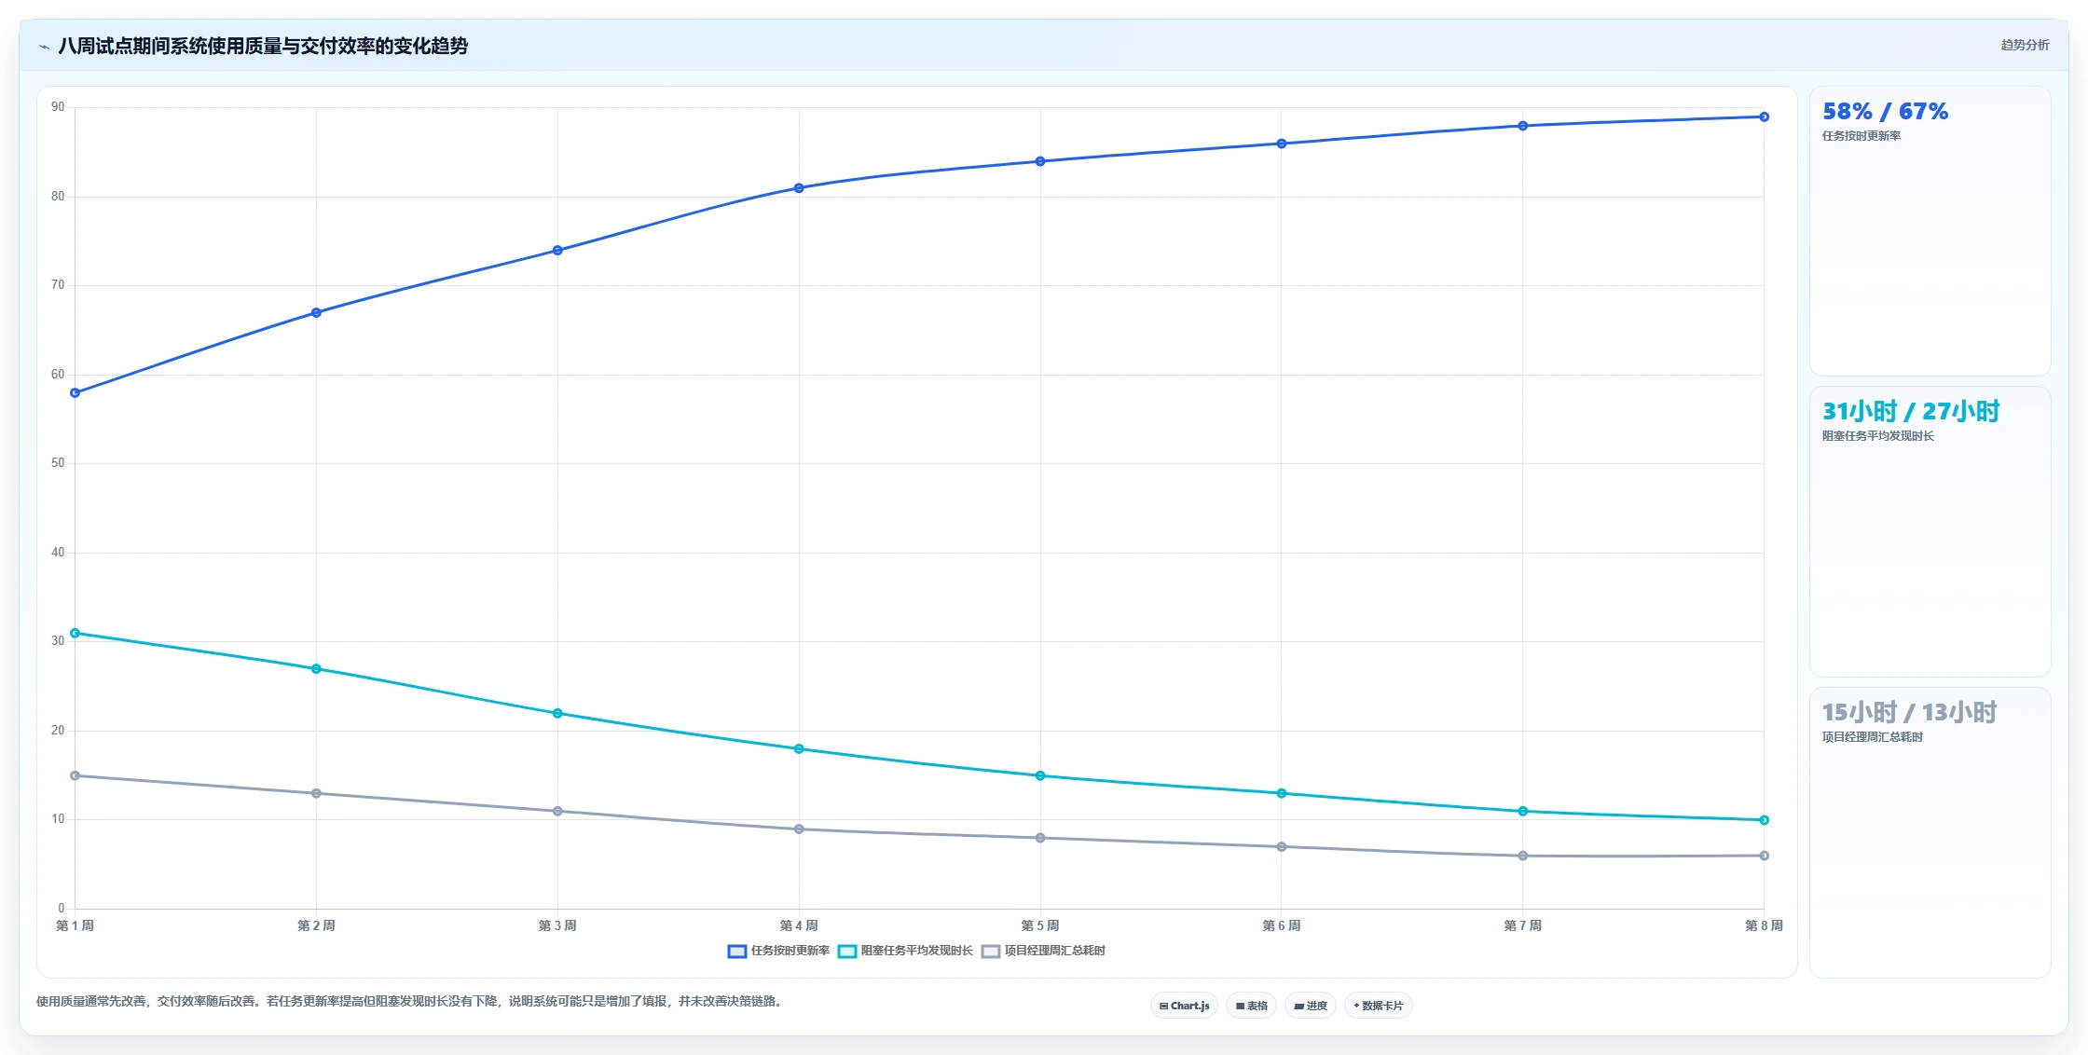Viewport: 2088px width, 1055px height.
Task: Click the cyan week 1 data point at 31
Action: tap(76, 633)
